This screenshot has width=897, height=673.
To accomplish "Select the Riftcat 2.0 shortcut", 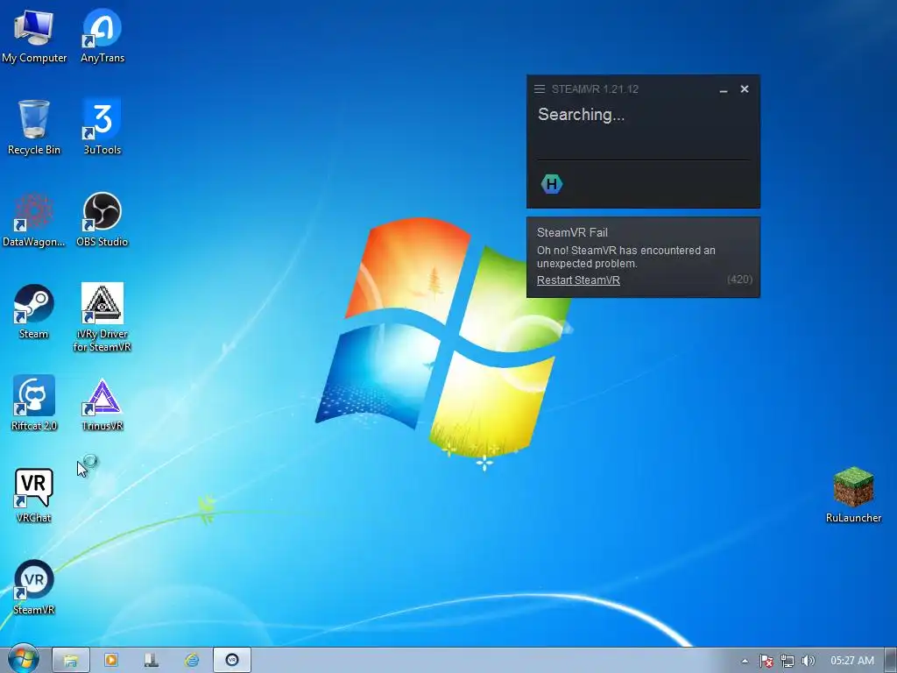I will 34,403.
